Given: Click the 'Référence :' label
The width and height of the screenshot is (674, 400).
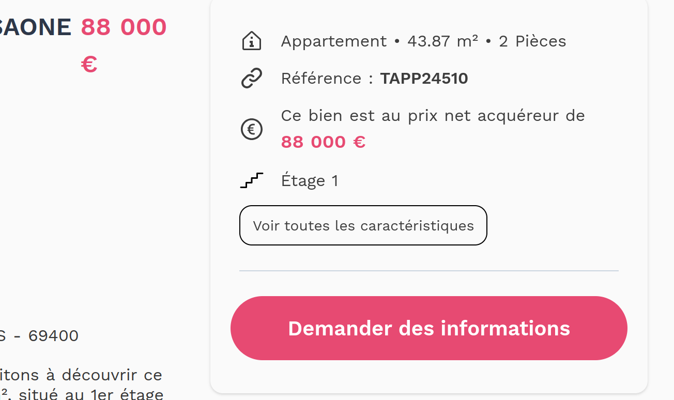Looking at the screenshot, I should point(327,79).
